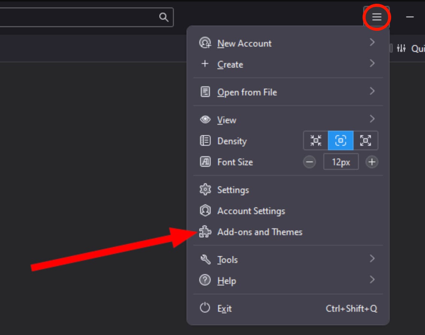Click the search magnifier icon
Screen dimensions: 425x335
[164, 17]
